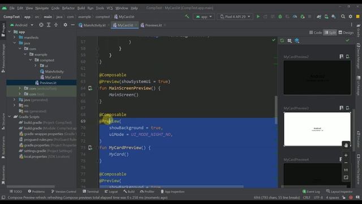Viewport: 362px width, 204px height.
Task: Click the editor vertical scrollbar thumb
Action: (276, 110)
